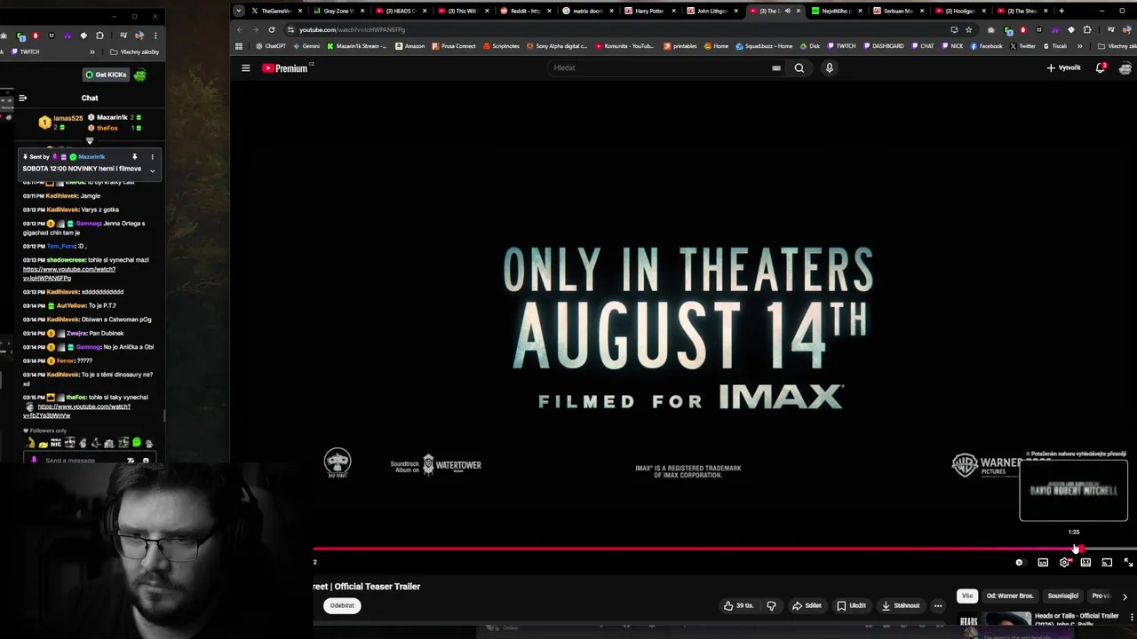Open the Squad.buzz Home bookmark
This screenshot has width=1137, height=639.
click(x=764, y=46)
